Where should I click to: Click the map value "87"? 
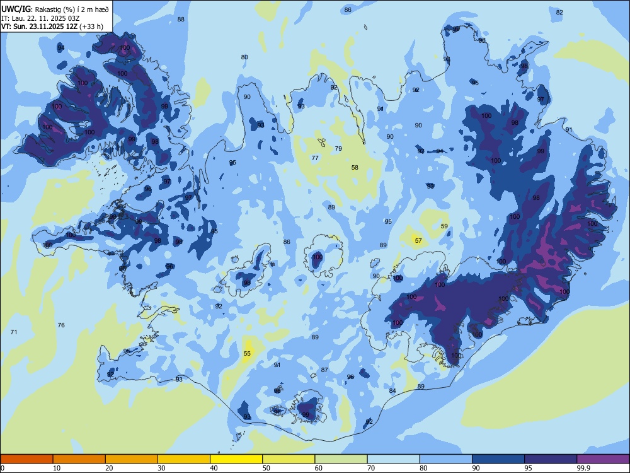click(324, 370)
